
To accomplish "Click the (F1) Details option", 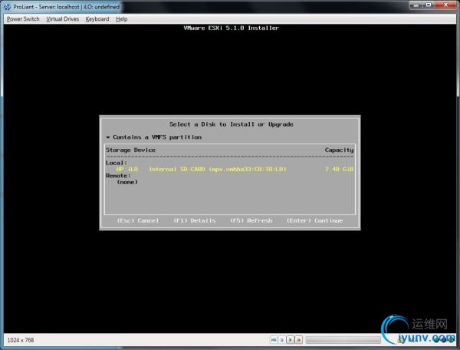I will 195,220.
